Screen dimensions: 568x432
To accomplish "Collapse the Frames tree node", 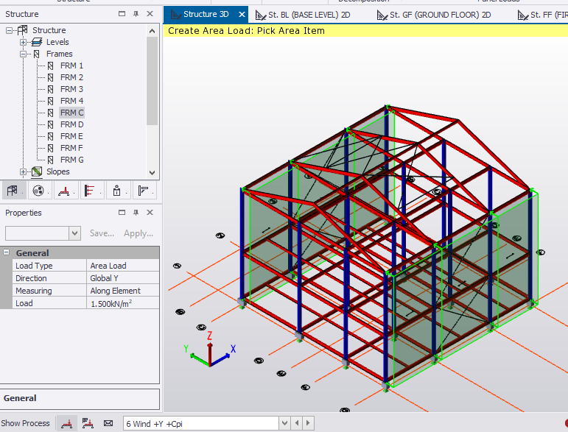I will pyautogui.click(x=23, y=54).
